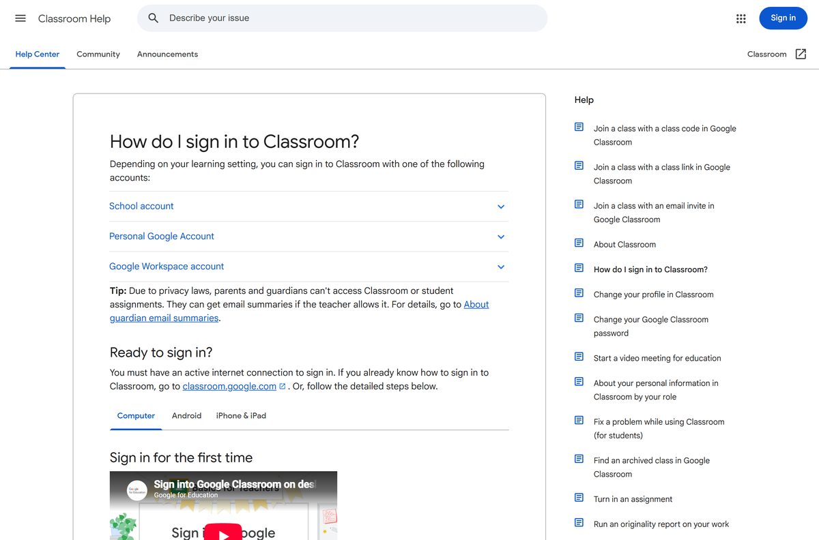
Task: Expand the Personal Google Account chevron
Action: pyautogui.click(x=501, y=237)
